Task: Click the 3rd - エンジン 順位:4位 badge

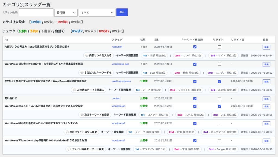Action: click(222, 73)
